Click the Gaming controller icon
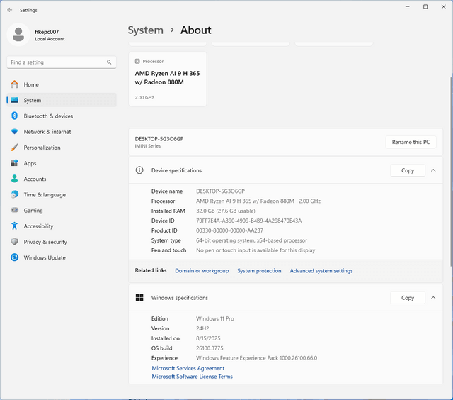 14,210
